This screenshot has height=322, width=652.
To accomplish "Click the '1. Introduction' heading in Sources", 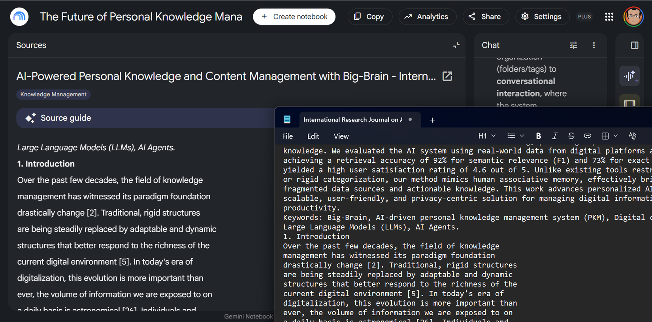I will 46,164.
